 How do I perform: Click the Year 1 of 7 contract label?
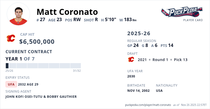coord(20,59)
